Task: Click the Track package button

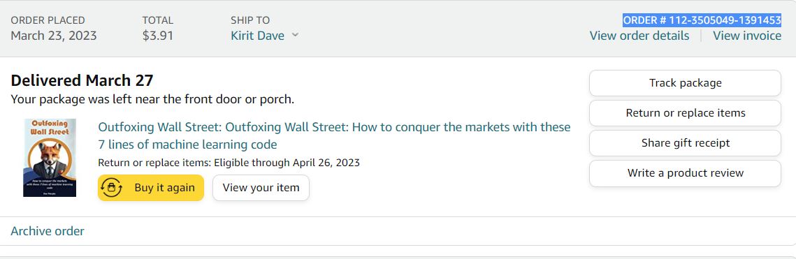Action: click(x=685, y=83)
